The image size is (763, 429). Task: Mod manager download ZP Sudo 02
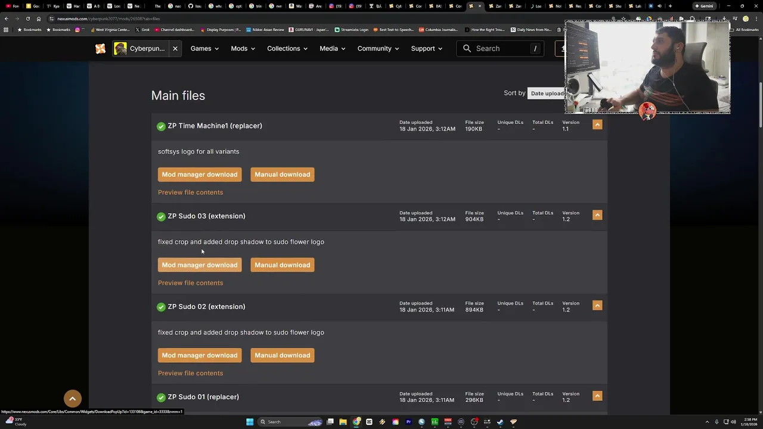[x=200, y=355]
